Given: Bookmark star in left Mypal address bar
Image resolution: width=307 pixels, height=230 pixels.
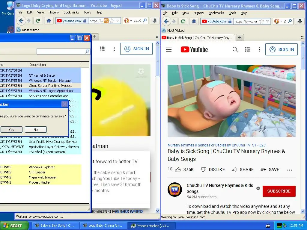Looking at the screenshot, I should 112,21.
